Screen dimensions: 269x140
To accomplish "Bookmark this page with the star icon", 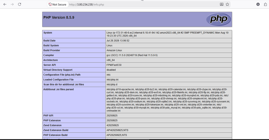I will pyautogui.click(x=227, y=4).
